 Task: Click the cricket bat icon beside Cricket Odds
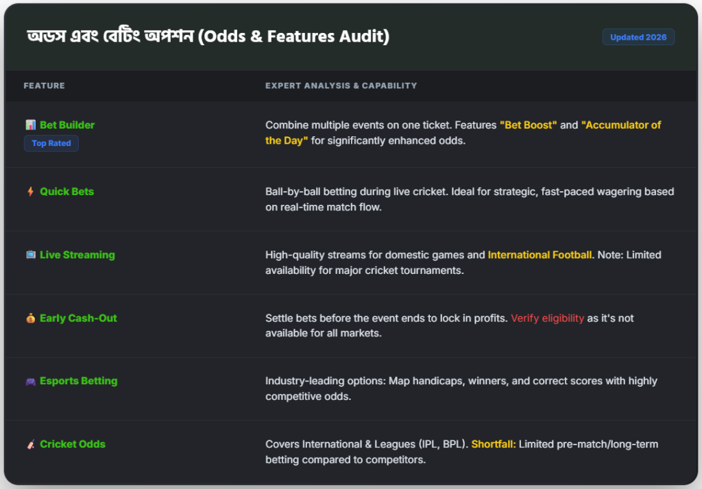point(30,444)
